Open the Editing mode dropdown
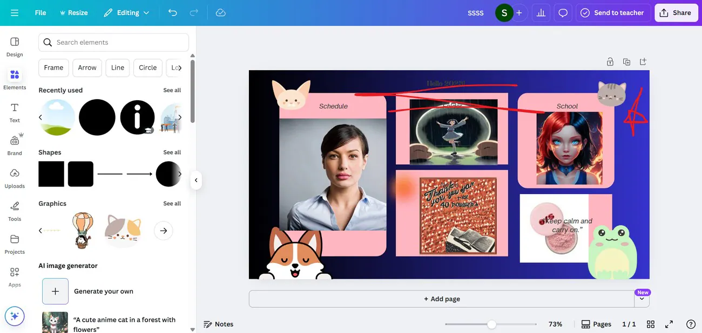Viewport: 702px width, 333px height. click(126, 12)
